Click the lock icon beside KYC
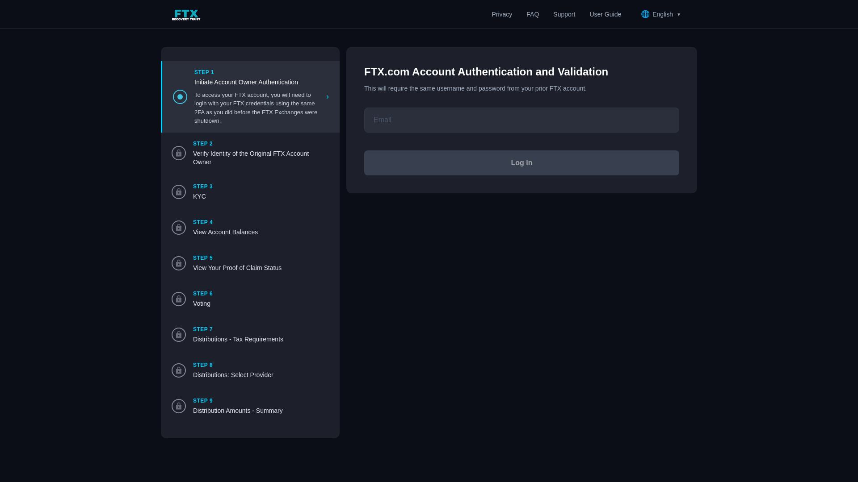The width and height of the screenshot is (858, 482). [x=179, y=192]
